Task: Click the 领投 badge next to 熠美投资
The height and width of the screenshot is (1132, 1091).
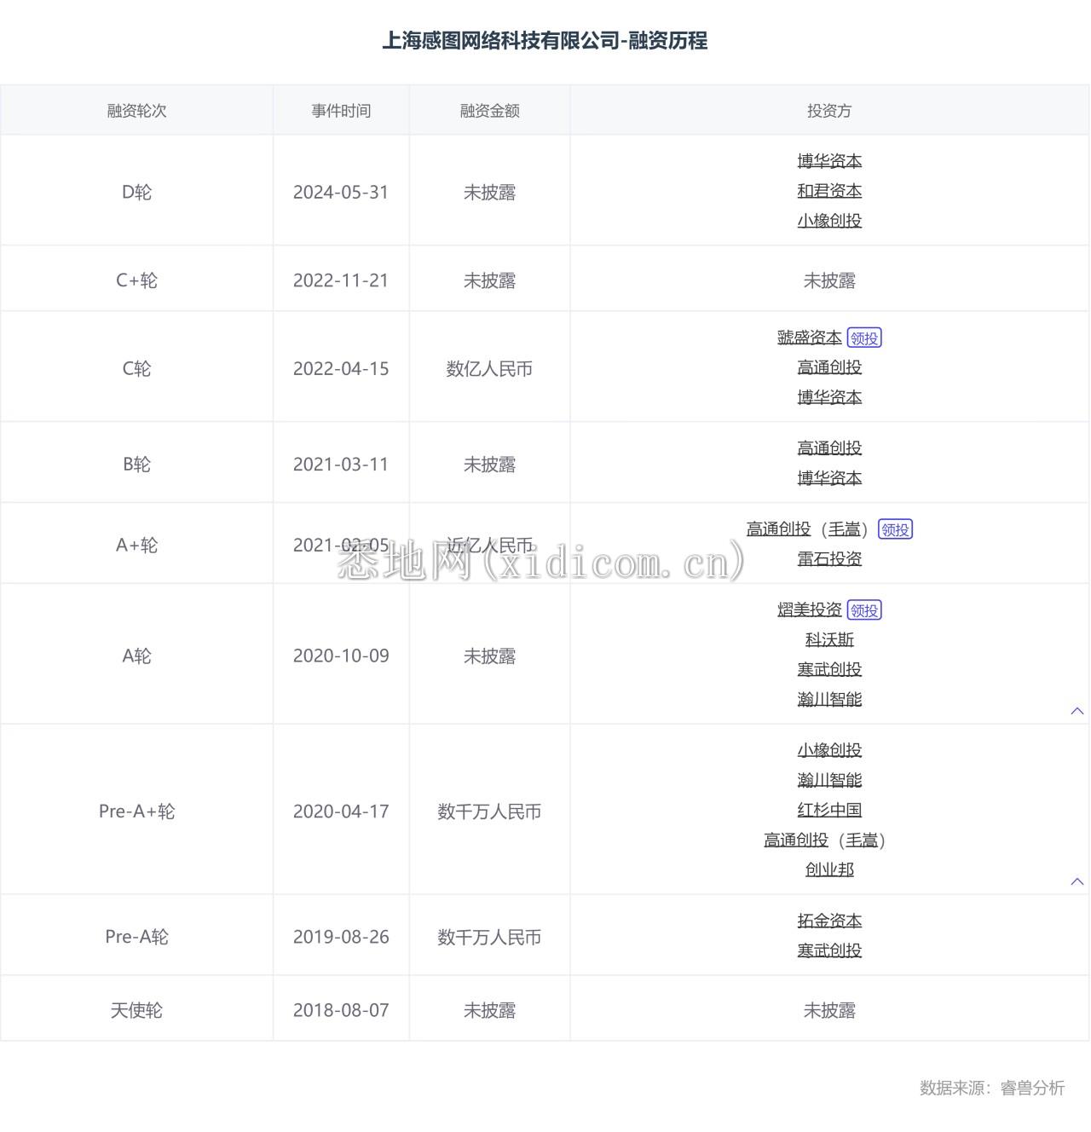Action: (x=864, y=609)
